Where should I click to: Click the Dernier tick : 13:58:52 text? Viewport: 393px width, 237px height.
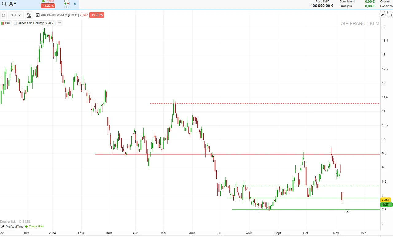point(15,222)
